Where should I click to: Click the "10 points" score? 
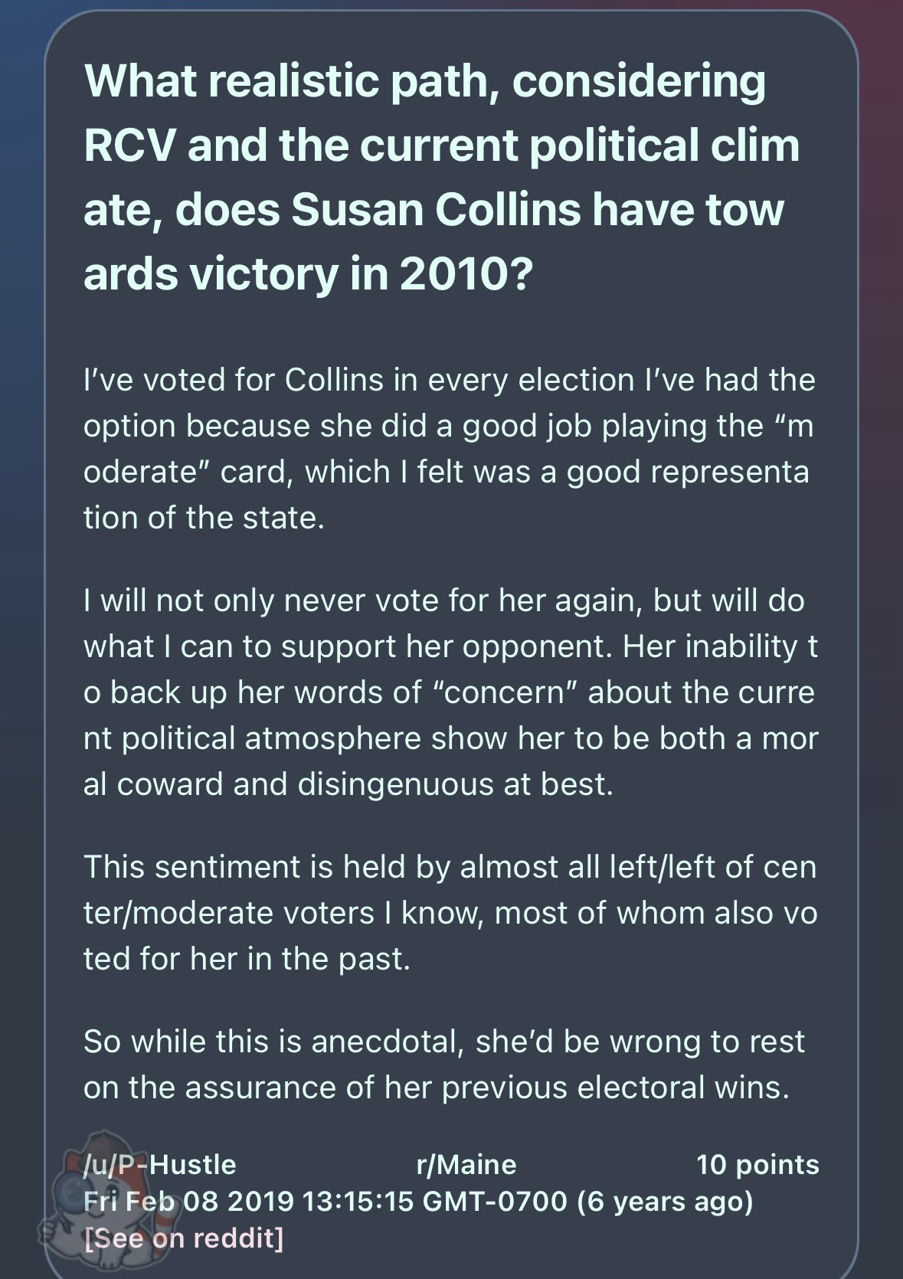tap(757, 1164)
